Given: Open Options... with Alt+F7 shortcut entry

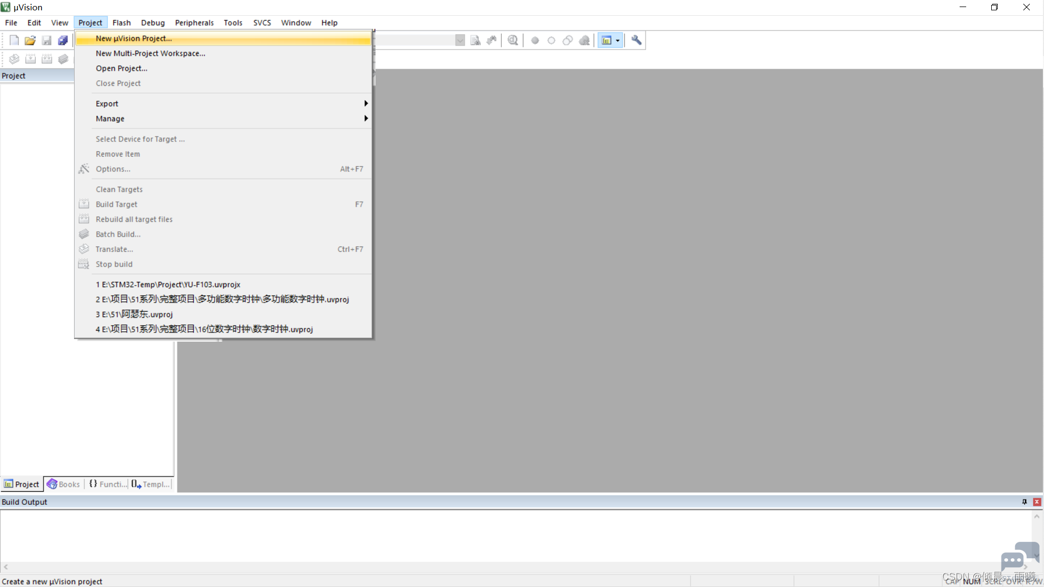Looking at the screenshot, I should click(x=223, y=169).
